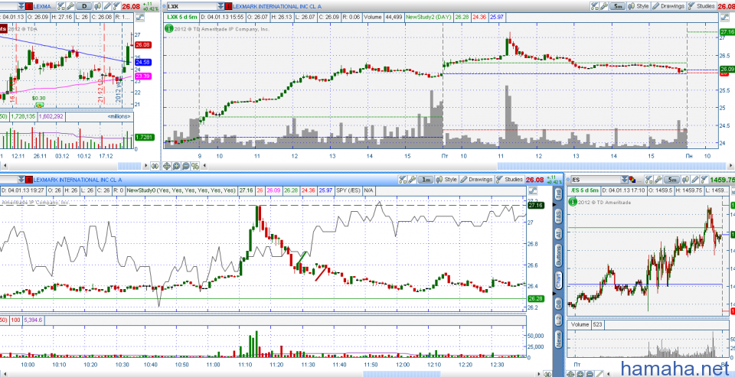
Task: Open symbol dropdown on 1m Lexmark chart
Action: [x=21, y=180]
